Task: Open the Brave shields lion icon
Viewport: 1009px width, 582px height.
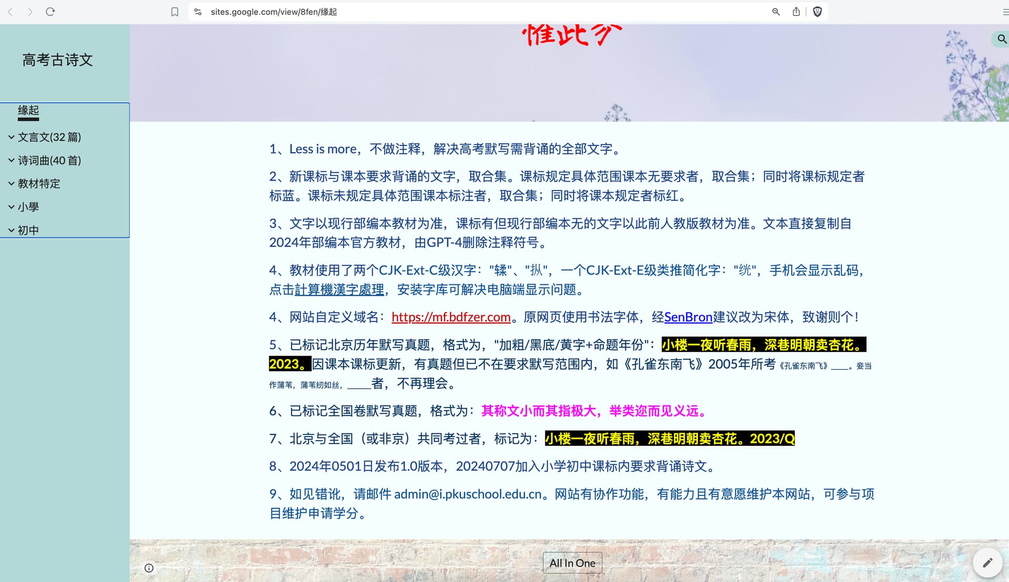Action: coord(817,12)
